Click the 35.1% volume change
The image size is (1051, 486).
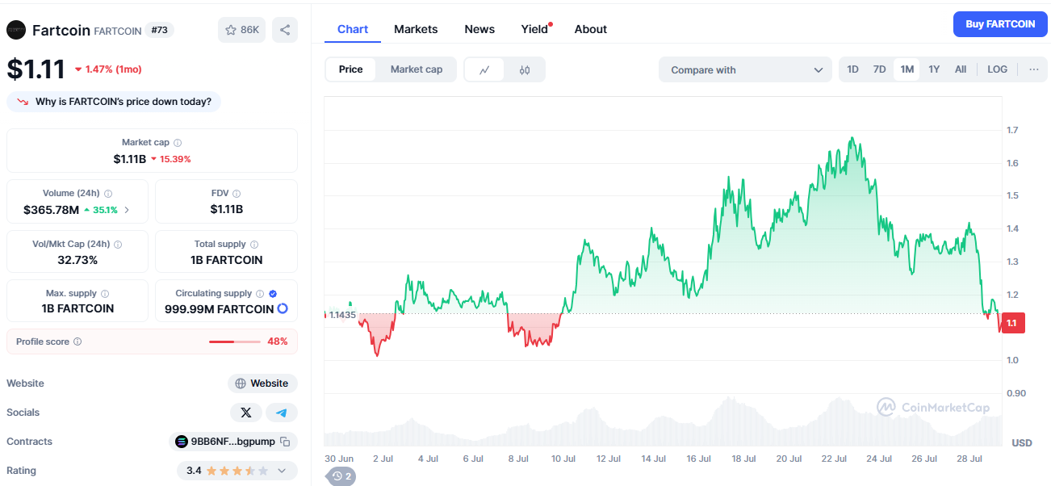click(101, 210)
